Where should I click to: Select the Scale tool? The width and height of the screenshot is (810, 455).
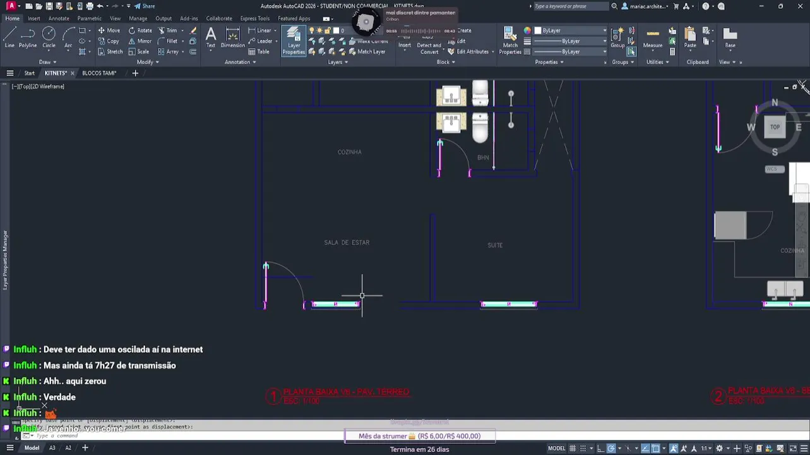point(139,52)
